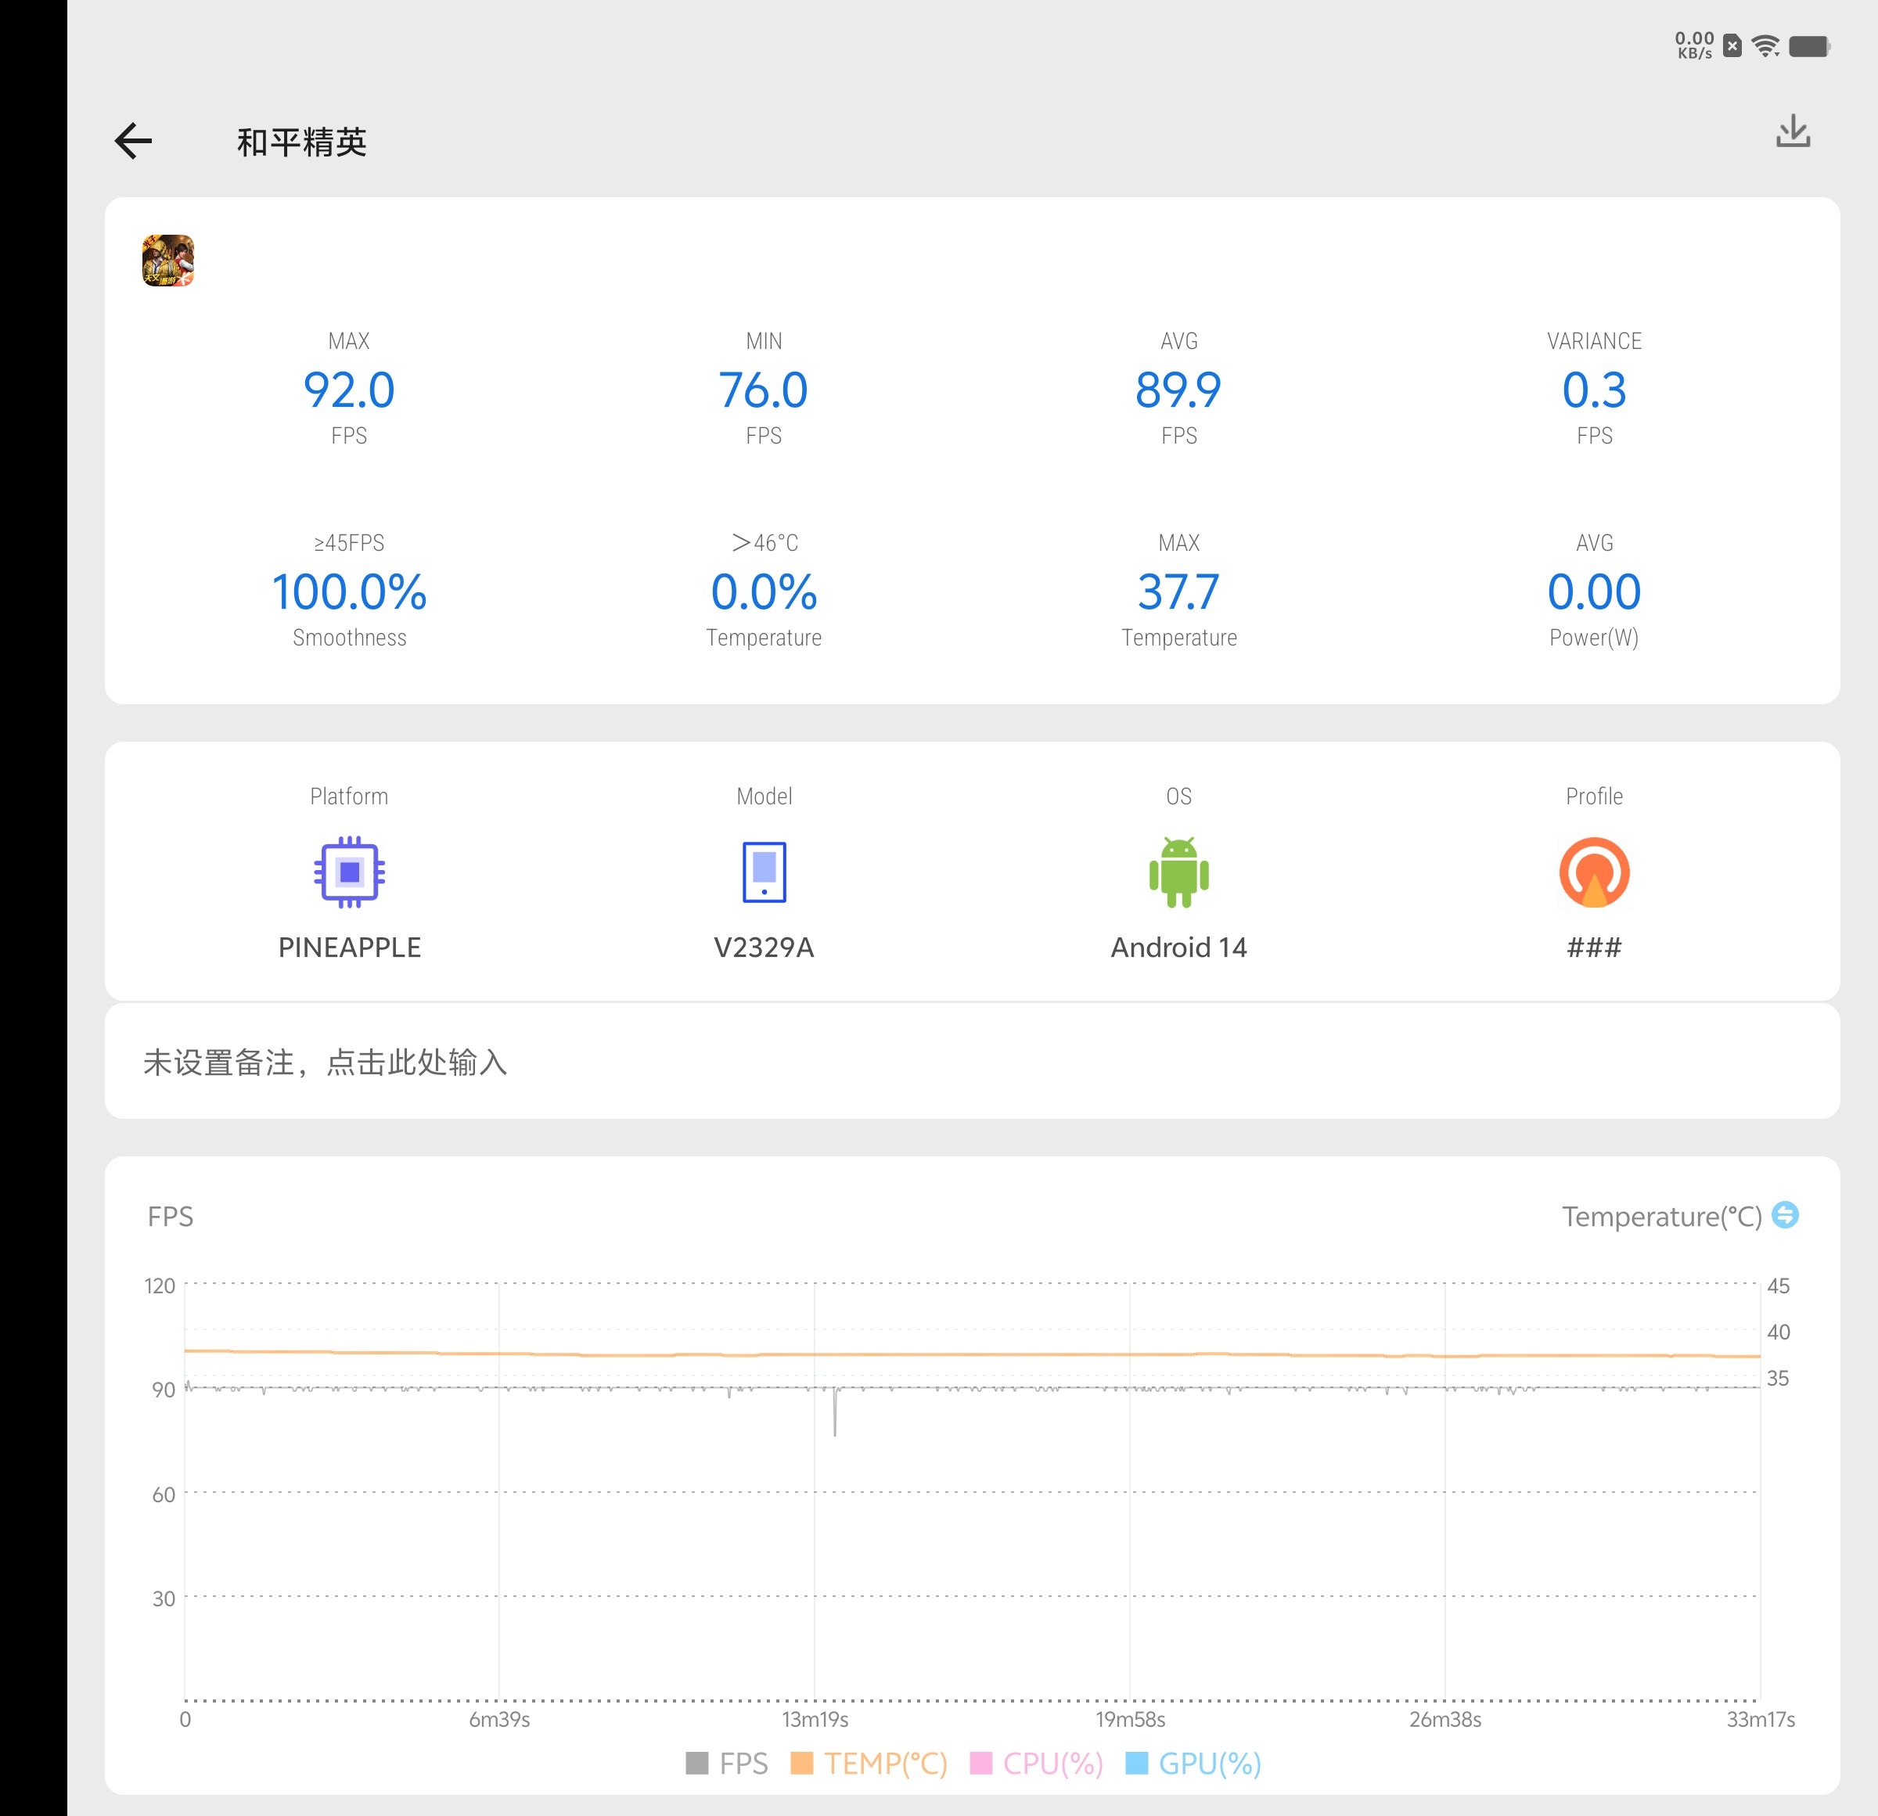Select the 100.0% Smoothness value
This screenshot has width=1878, height=1816.
(349, 592)
